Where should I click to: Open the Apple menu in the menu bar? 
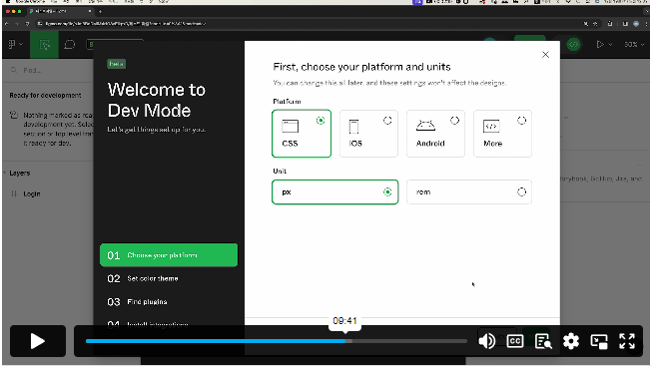pos(8,2)
